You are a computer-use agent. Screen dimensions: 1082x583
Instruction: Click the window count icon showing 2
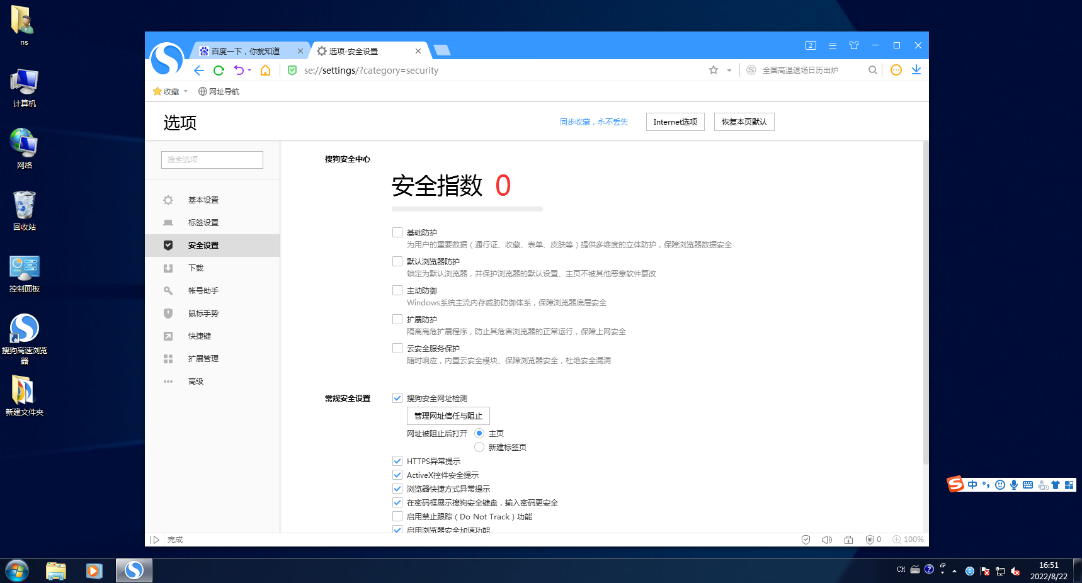click(811, 45)
